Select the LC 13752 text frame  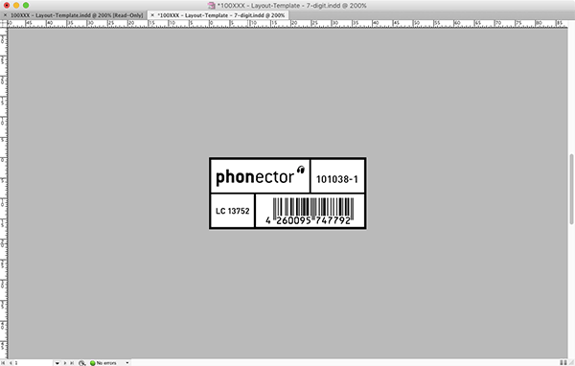coord(233,211)
